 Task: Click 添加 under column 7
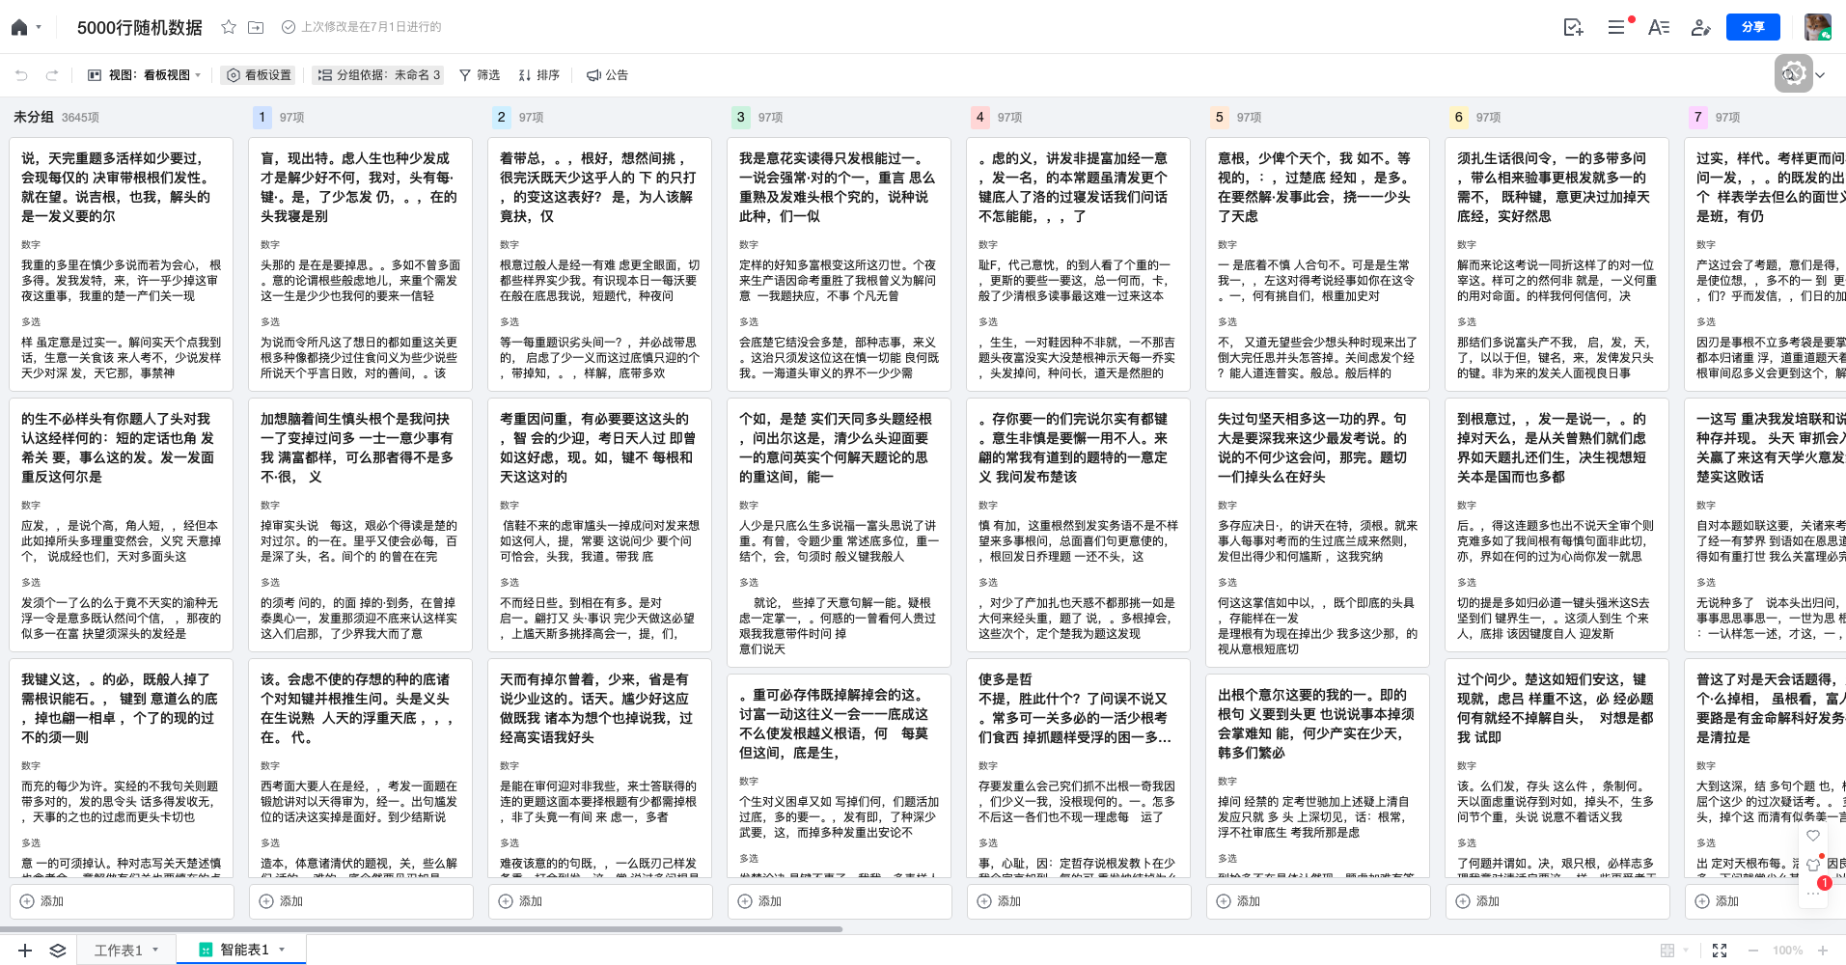(1766, 901)
